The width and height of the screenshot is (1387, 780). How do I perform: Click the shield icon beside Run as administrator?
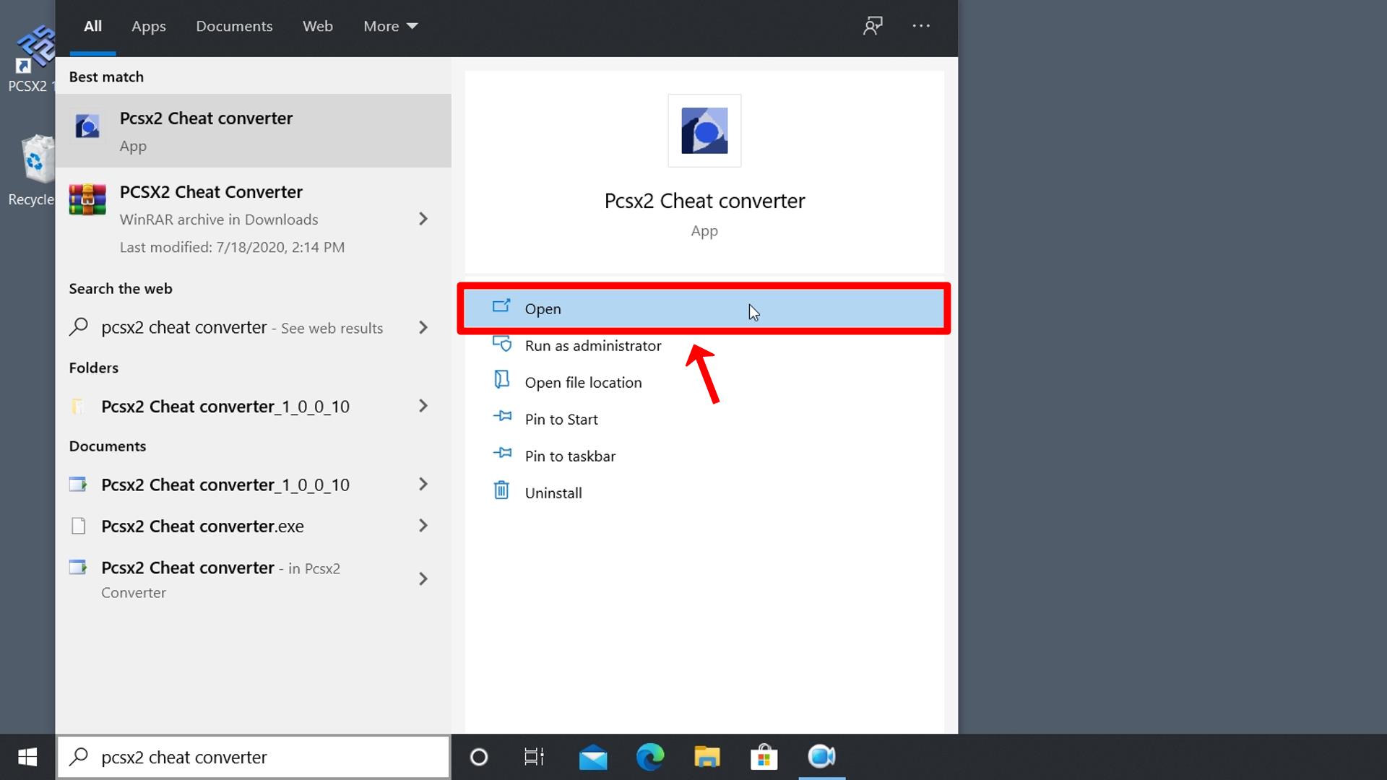tap(502, 343)
